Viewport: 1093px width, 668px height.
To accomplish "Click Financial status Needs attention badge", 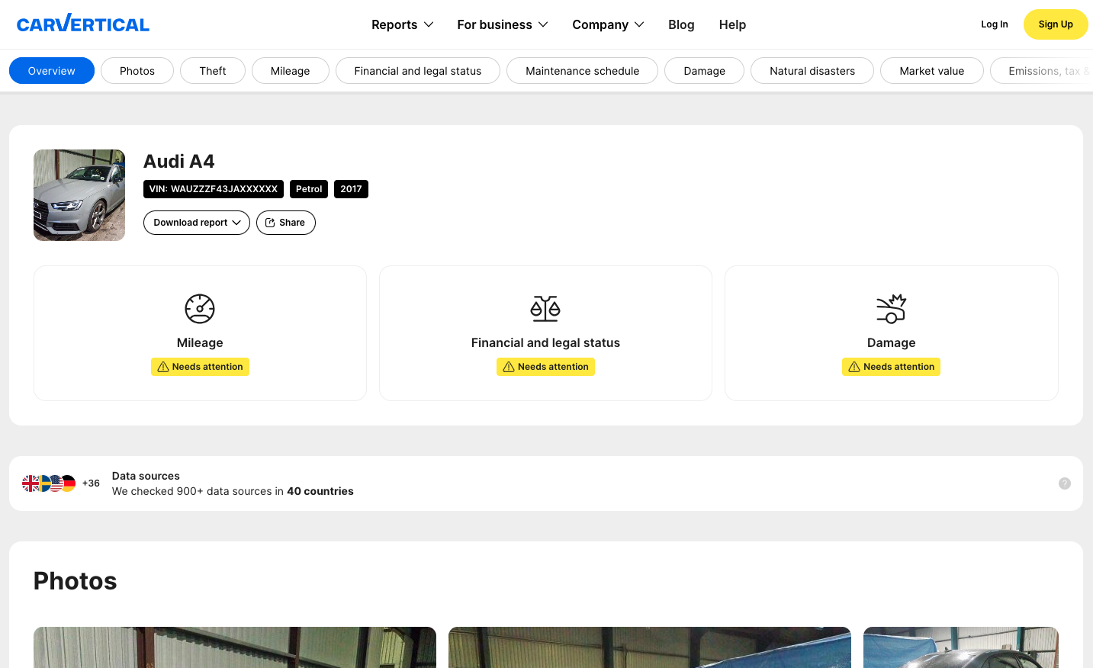I will [545, 367].
